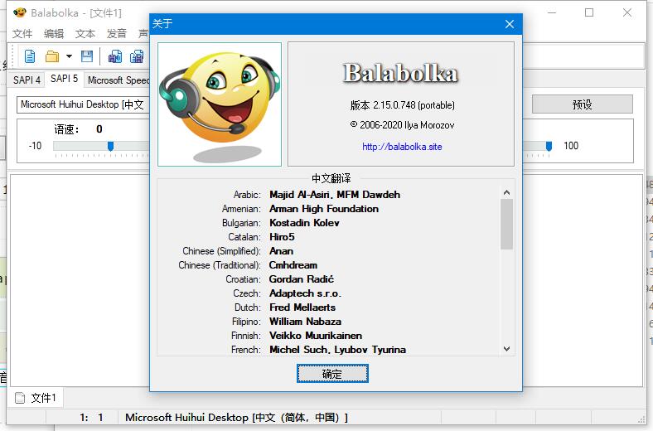This screenshot has height=431, width=653.
Task: Click the 'William Nabaza' Filipino entry
Action: (305, 322)
